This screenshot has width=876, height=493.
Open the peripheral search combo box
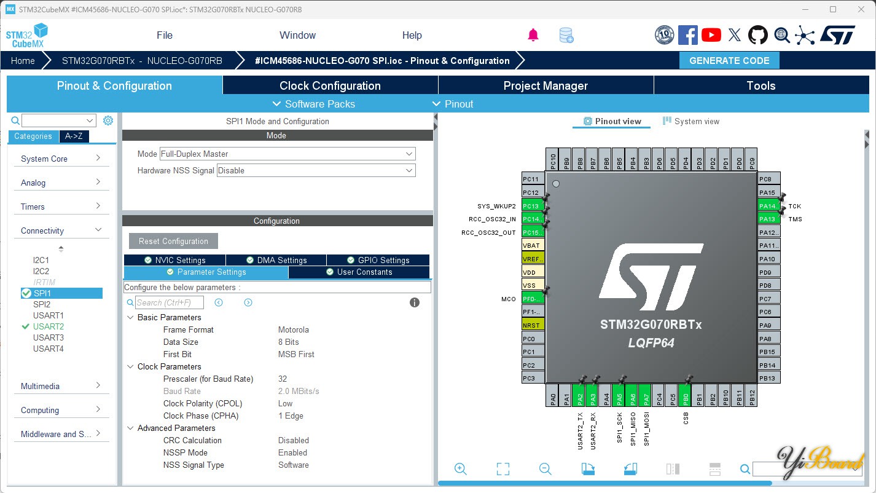click(x=59, y=120)
